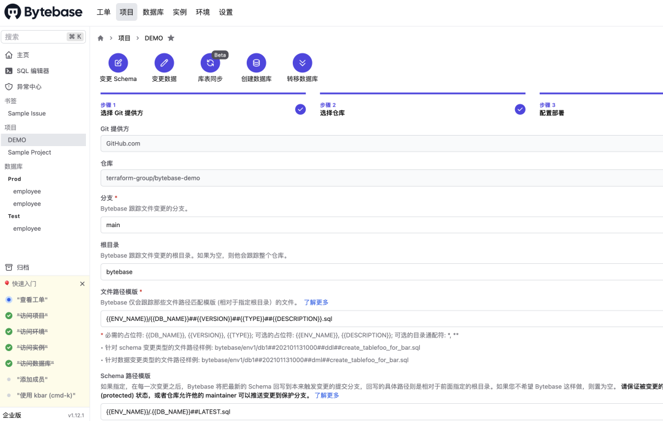
Task: Go to 实例 in top navigation
Action: point(180,12)
